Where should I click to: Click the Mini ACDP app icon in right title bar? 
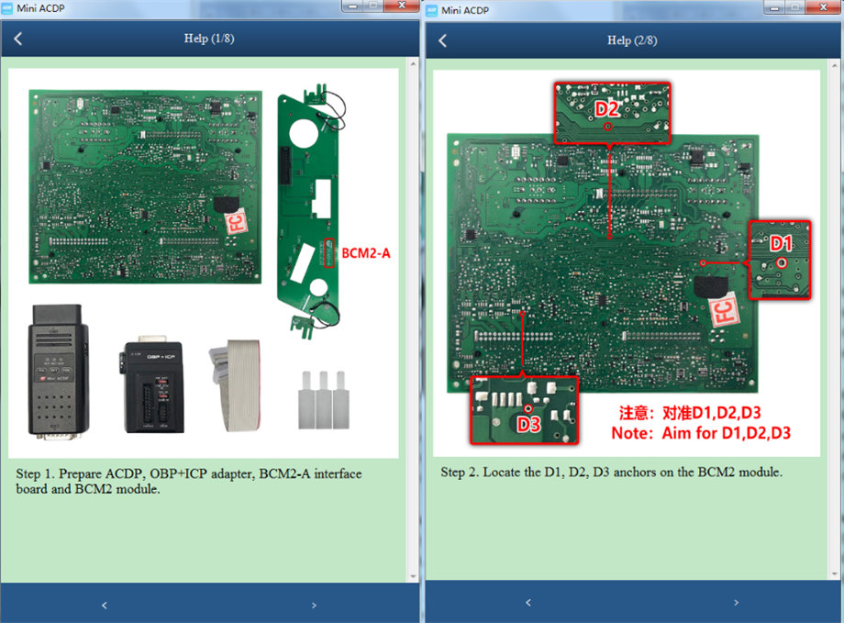pyautogui.click(x=432, y=10)
